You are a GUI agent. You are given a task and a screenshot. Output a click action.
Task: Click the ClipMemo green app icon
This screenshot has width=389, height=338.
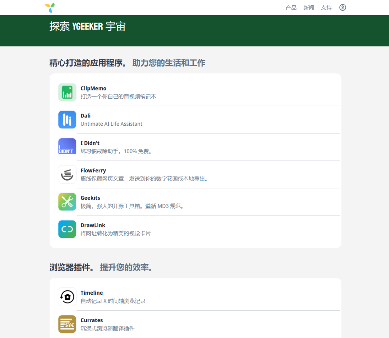click(67, 92)
